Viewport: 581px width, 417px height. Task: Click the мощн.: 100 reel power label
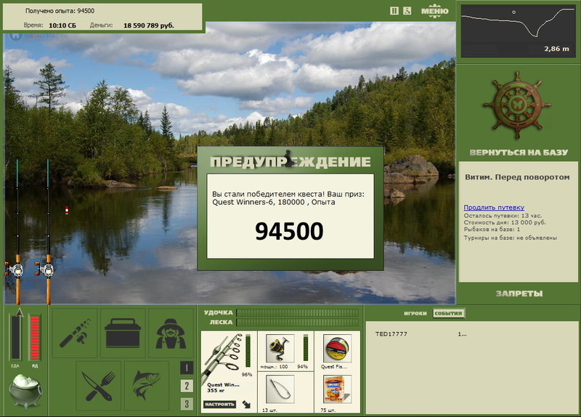pos(274,367)
